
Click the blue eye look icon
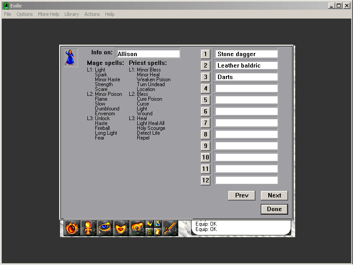pyautogui.click(x=105, y=228)
